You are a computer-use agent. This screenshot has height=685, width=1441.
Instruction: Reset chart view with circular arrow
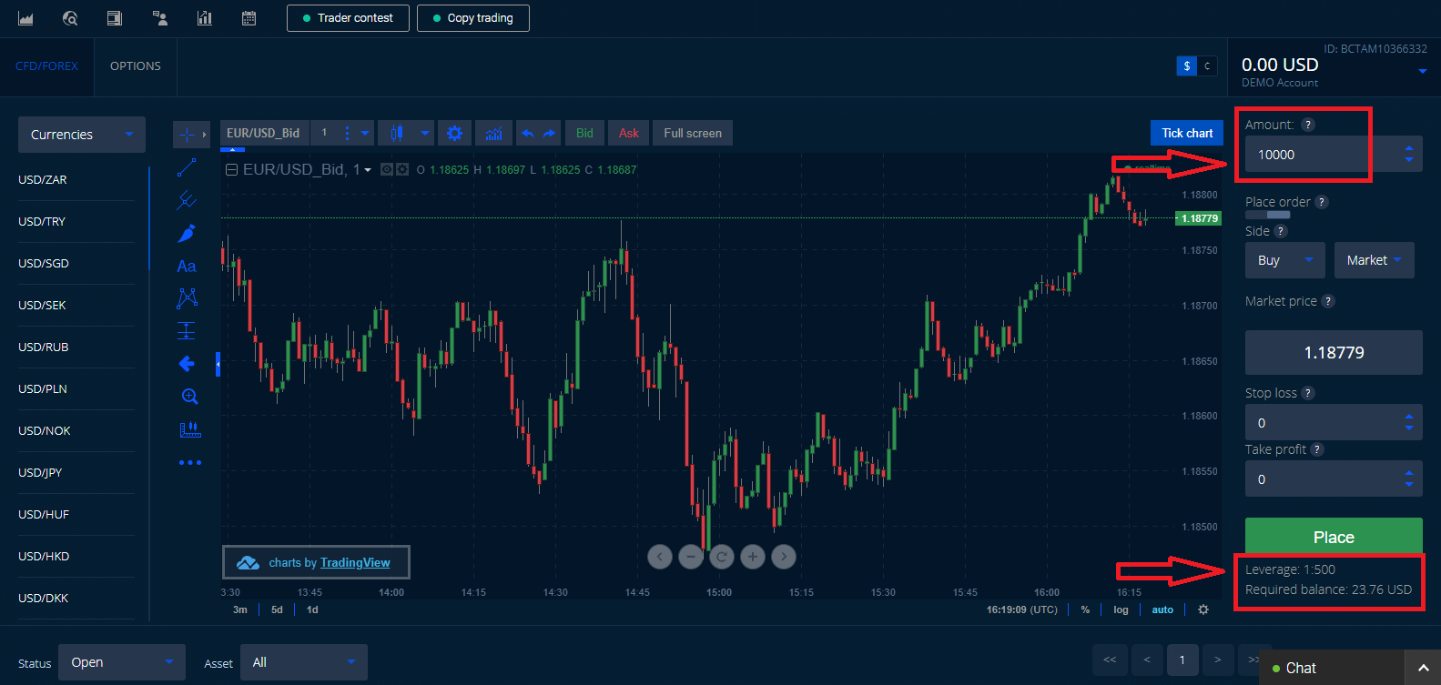[x=722, y=556]
